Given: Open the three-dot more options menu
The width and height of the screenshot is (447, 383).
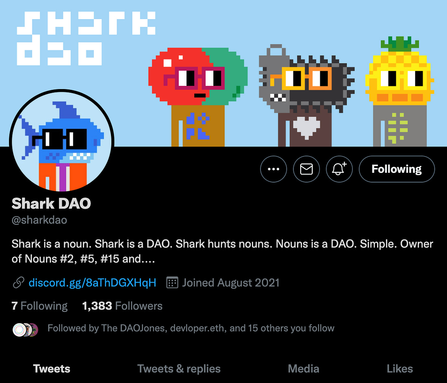Looking at the screenshot, I should click(x=273, y=169).
